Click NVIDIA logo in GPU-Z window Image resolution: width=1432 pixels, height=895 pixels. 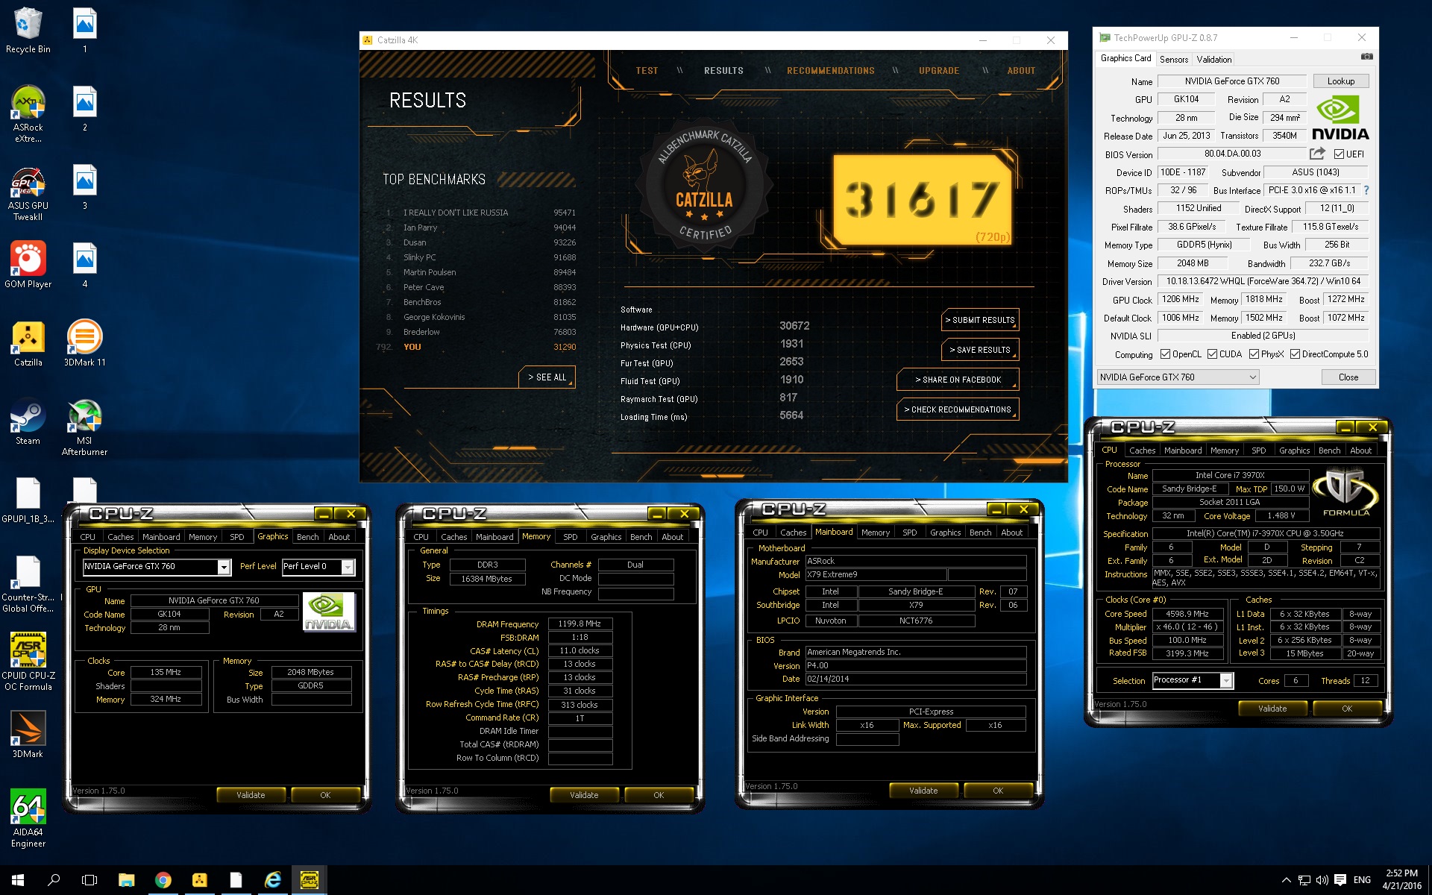[1340, 117]
